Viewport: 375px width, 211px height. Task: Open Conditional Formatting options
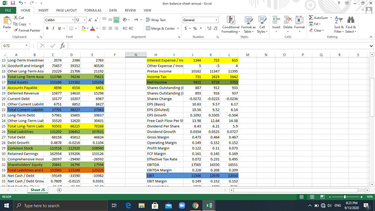tap(230, 25)
